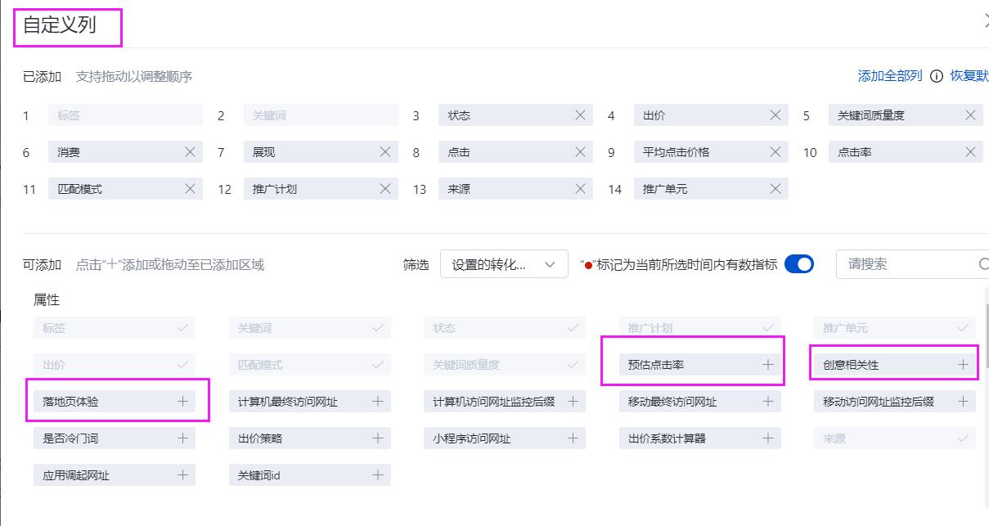
Task: Add 小程序访问网址 with plus icon
Action: pyautogui.click(x=573, y=438)
